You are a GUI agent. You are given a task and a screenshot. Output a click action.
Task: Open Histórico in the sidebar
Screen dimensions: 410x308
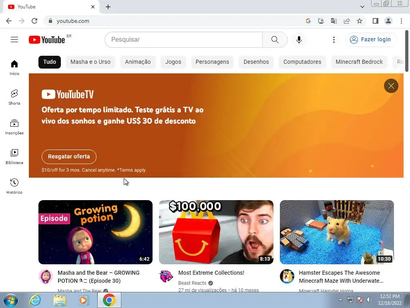(x=14, y=186)
